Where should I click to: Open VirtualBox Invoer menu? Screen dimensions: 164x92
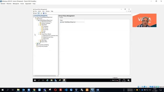tap(22, 4)
